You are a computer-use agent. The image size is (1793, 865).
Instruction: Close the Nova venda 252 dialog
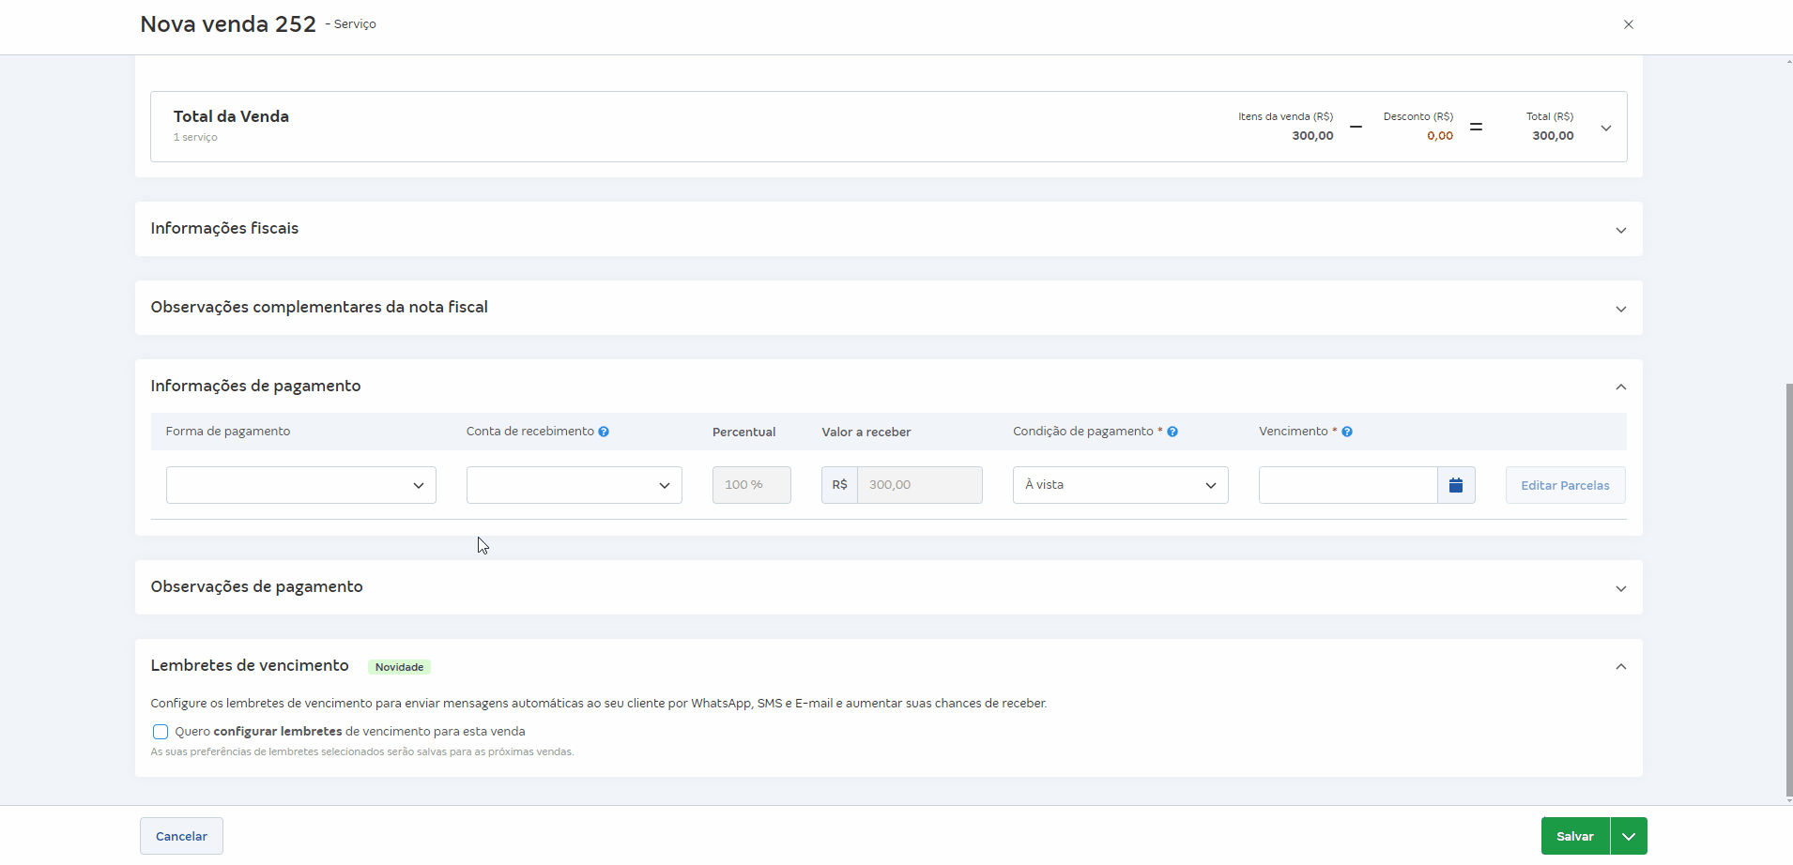click(1629, 24)
